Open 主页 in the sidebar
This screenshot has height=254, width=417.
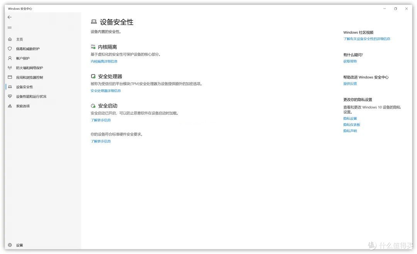pos(19,39)
